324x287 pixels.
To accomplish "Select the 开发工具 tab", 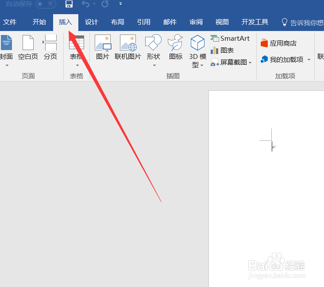I will 255,22.
